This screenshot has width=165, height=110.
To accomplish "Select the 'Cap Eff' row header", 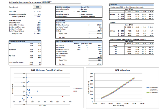I will coord(115,46).
